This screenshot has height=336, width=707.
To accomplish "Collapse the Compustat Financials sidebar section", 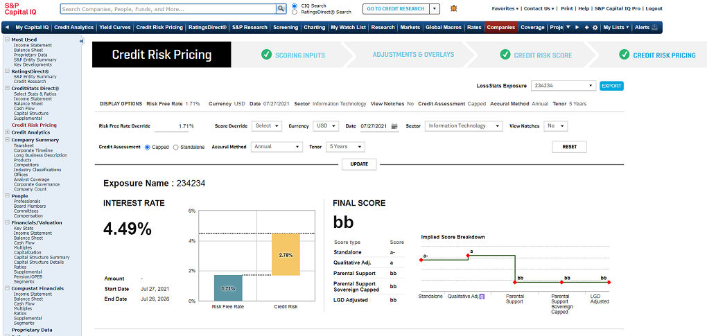I will (7, 288).
